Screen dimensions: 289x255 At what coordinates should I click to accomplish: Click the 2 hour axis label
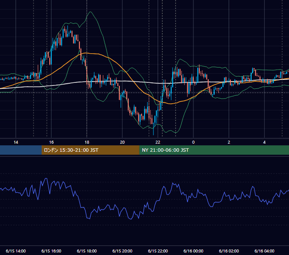[x=229, y=142]
